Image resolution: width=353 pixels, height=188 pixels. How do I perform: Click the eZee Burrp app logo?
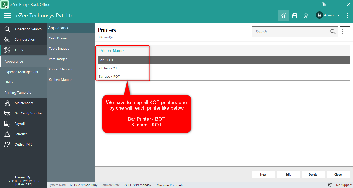(4, 4)
